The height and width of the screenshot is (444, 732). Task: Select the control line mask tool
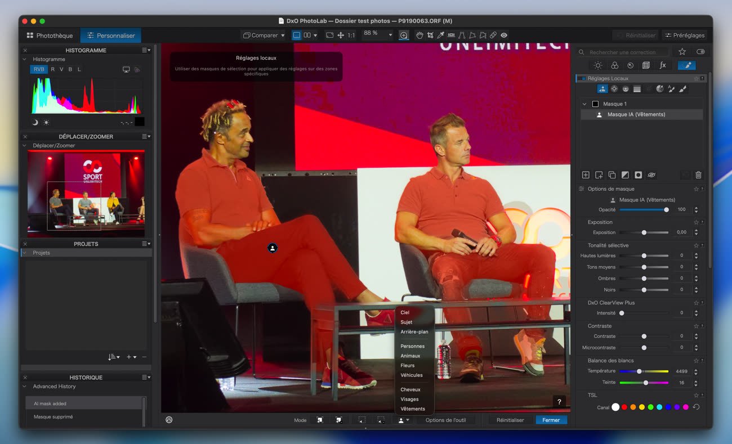pos(626,89)
